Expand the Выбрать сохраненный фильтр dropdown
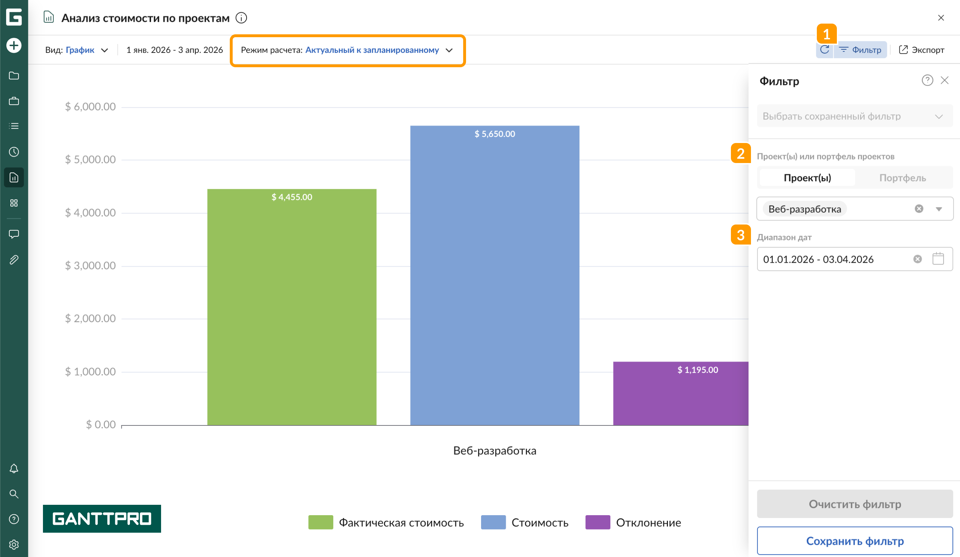 pos(854,116)
